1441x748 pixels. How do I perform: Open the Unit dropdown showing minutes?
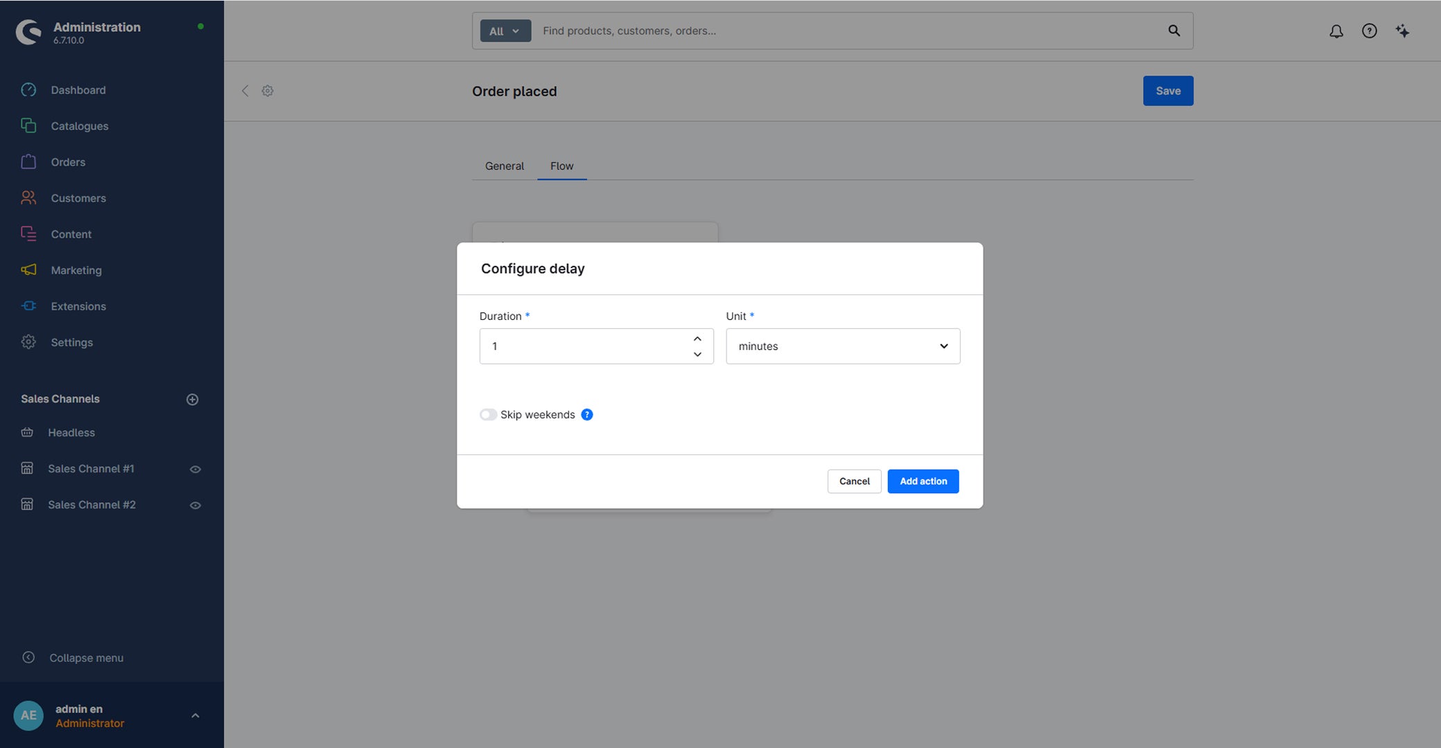[843, 346]
